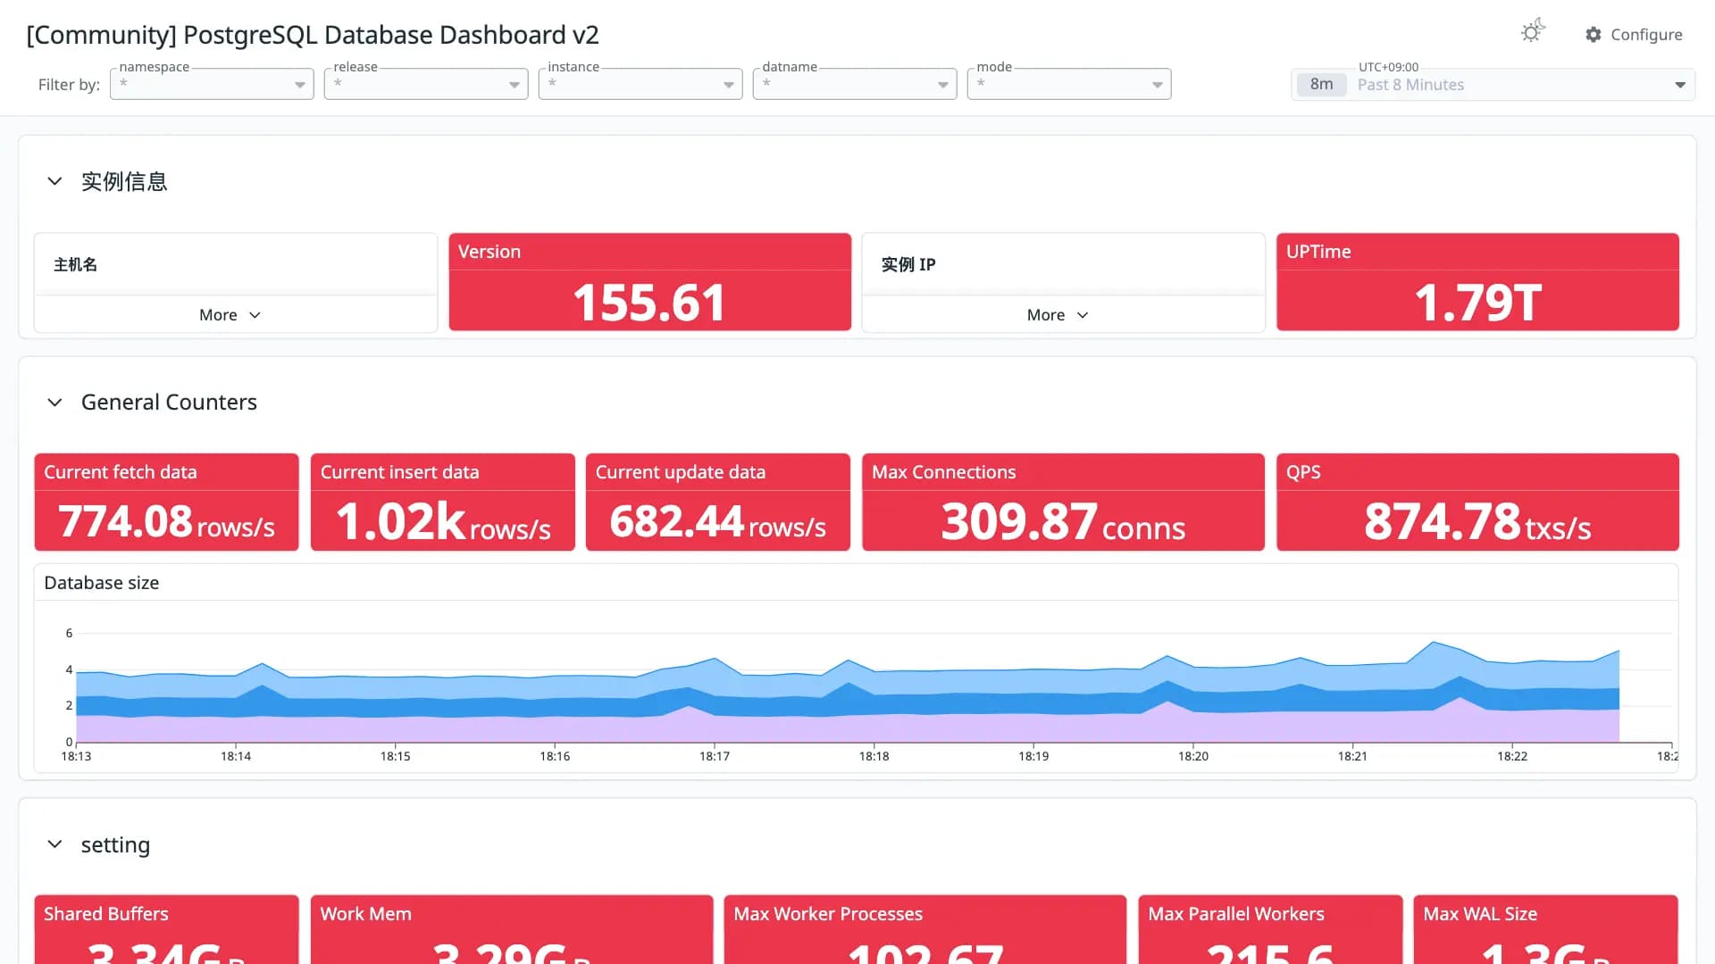Open the namespace filter dropdown
Image resolution: width=1715 pixels, height=964 pixels.
212,84
